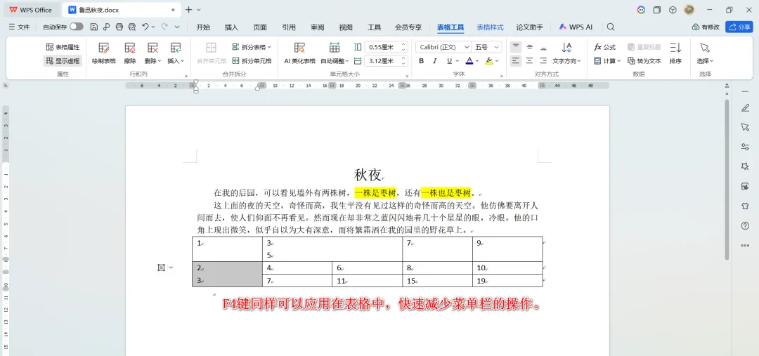This screenshot has width=759, height=356.
Task: Click the search magnifier icon
Action: (611, 27)
